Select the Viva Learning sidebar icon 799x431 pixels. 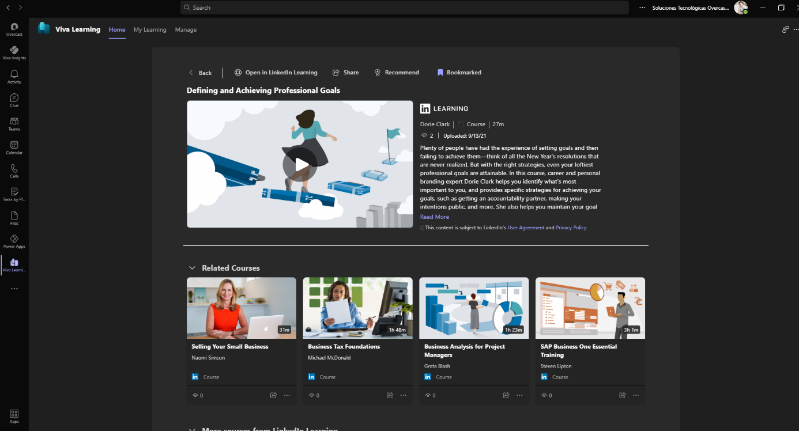[x=14, y=265]
